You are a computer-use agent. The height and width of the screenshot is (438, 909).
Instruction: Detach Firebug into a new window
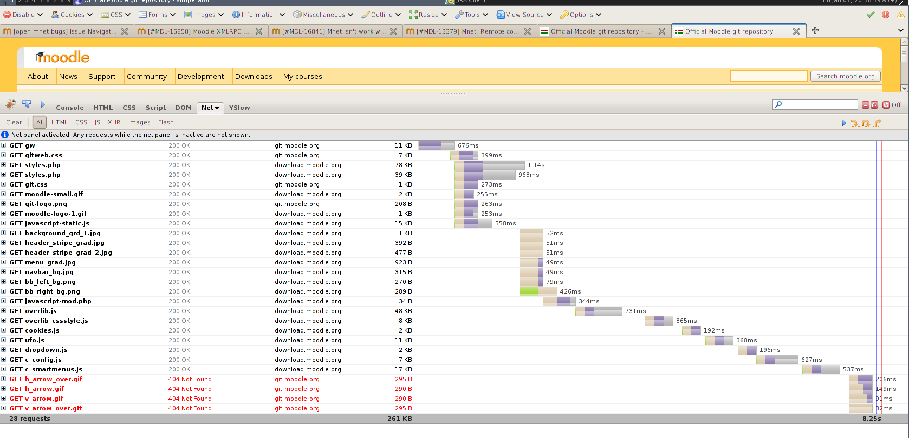(874, 105)
